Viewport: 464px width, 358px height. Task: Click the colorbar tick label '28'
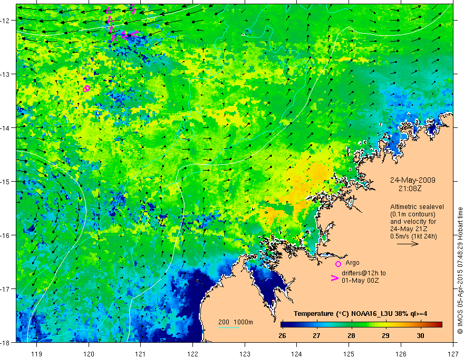point(351,335)
